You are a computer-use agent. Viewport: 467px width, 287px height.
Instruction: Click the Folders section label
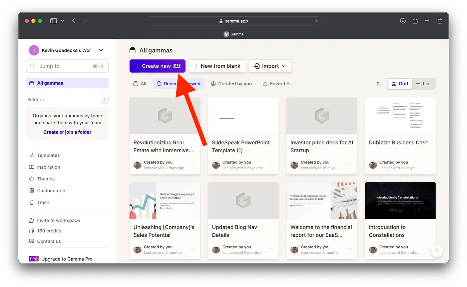[x=36, y=100]
